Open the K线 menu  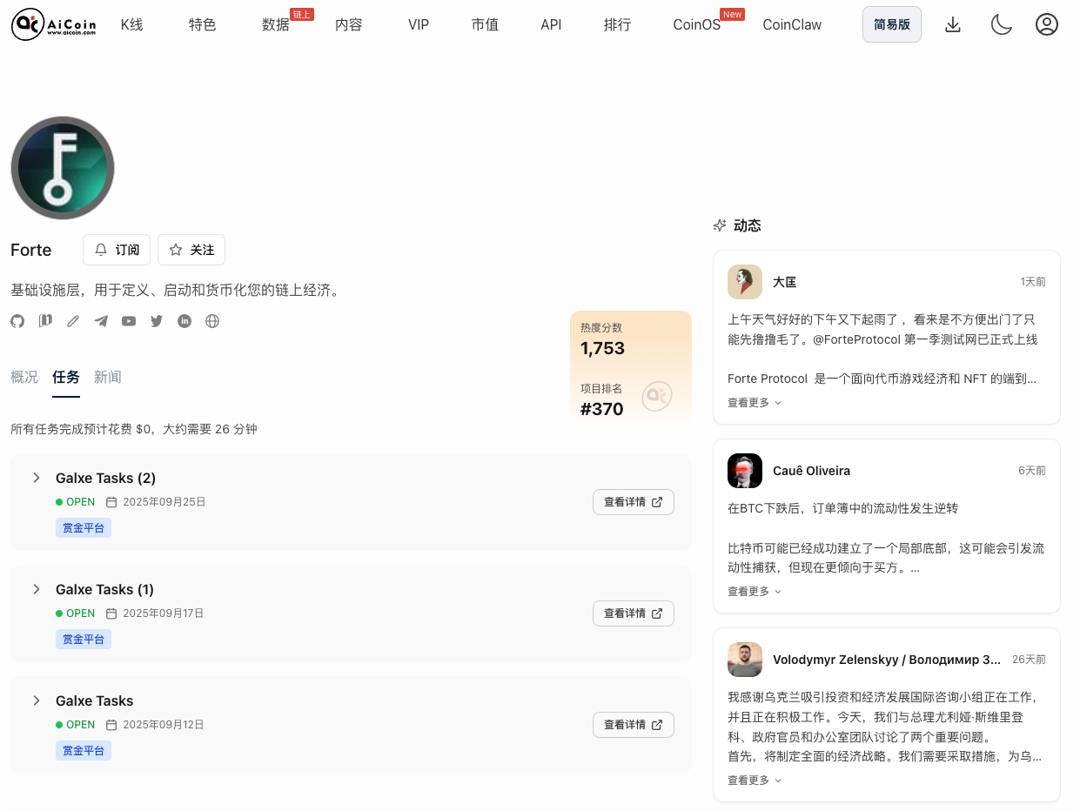tap(132, 24)
